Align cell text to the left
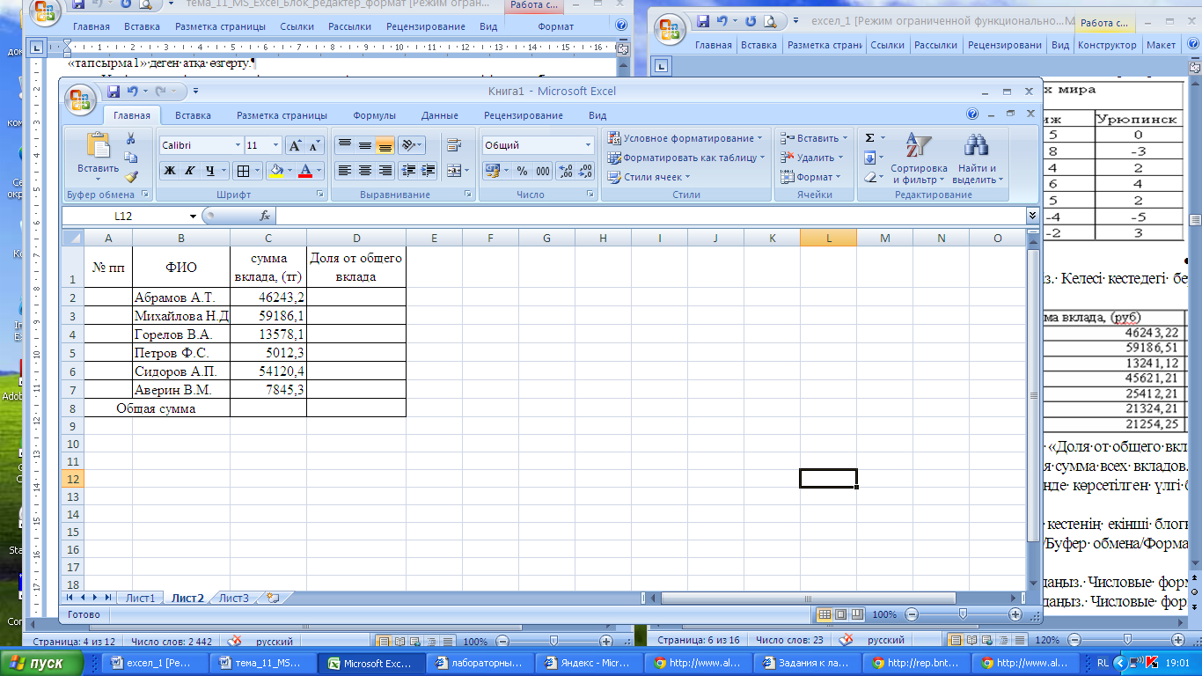The width and height of the screenshot is (1202, 676). pyautogui.click(x=345, y=171)
